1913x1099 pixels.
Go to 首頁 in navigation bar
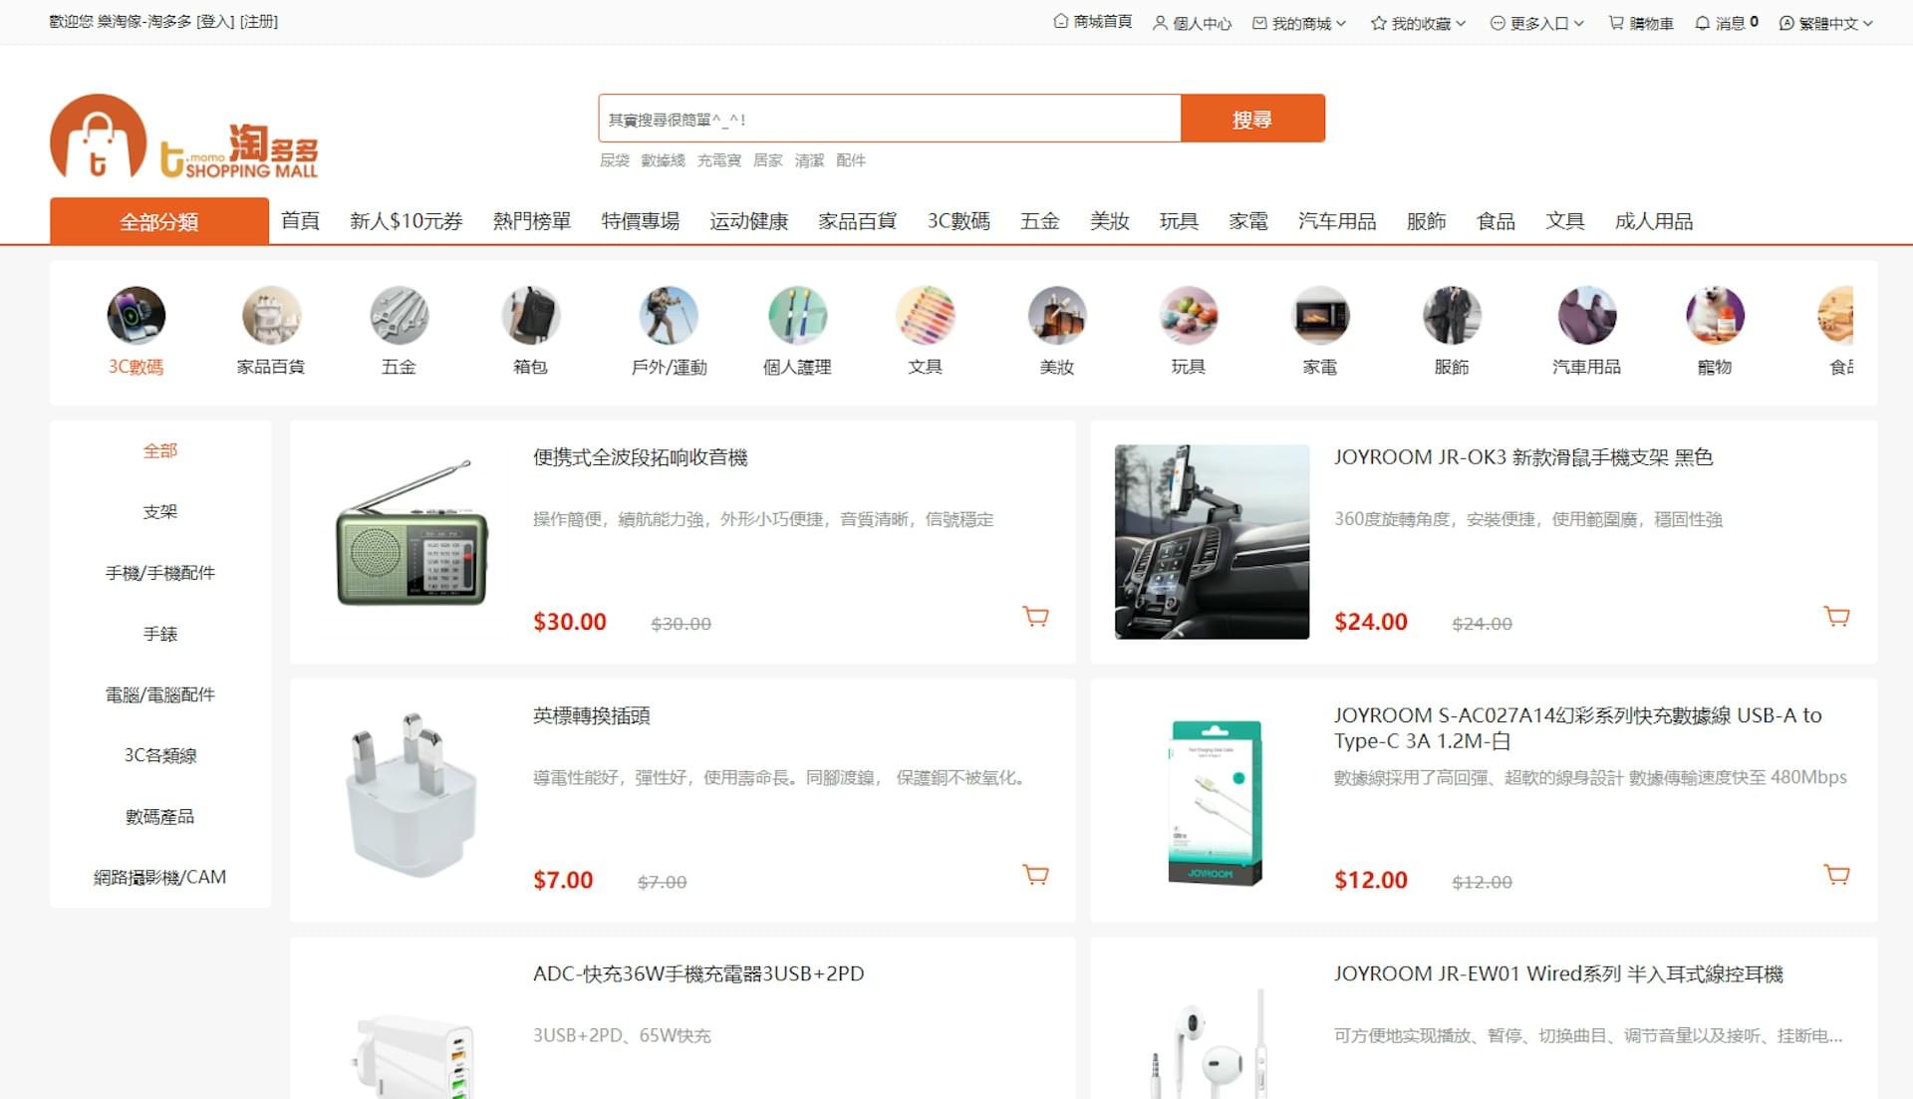point(300,221)
